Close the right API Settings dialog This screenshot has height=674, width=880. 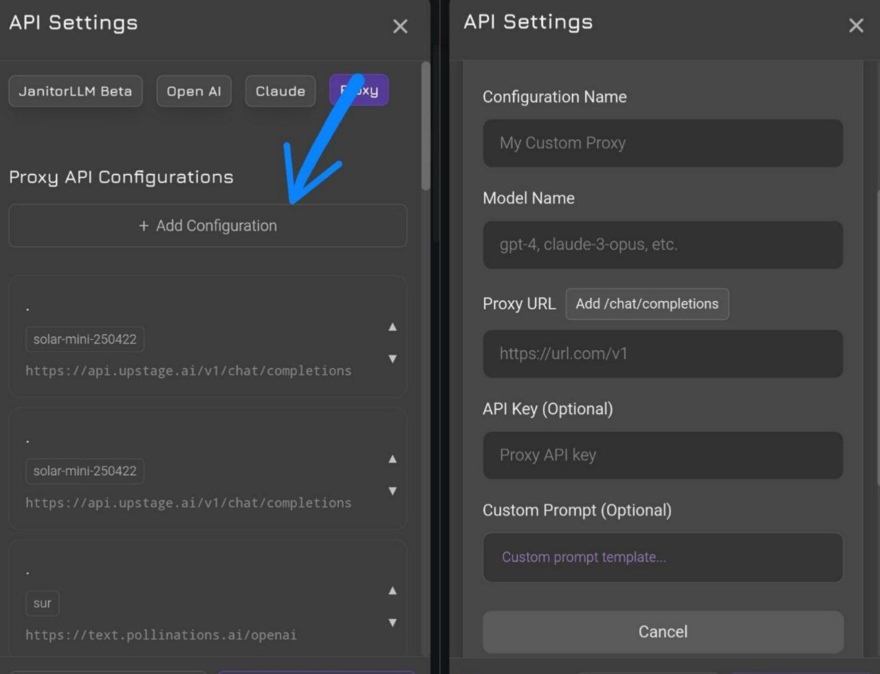[x=856, y=26]
